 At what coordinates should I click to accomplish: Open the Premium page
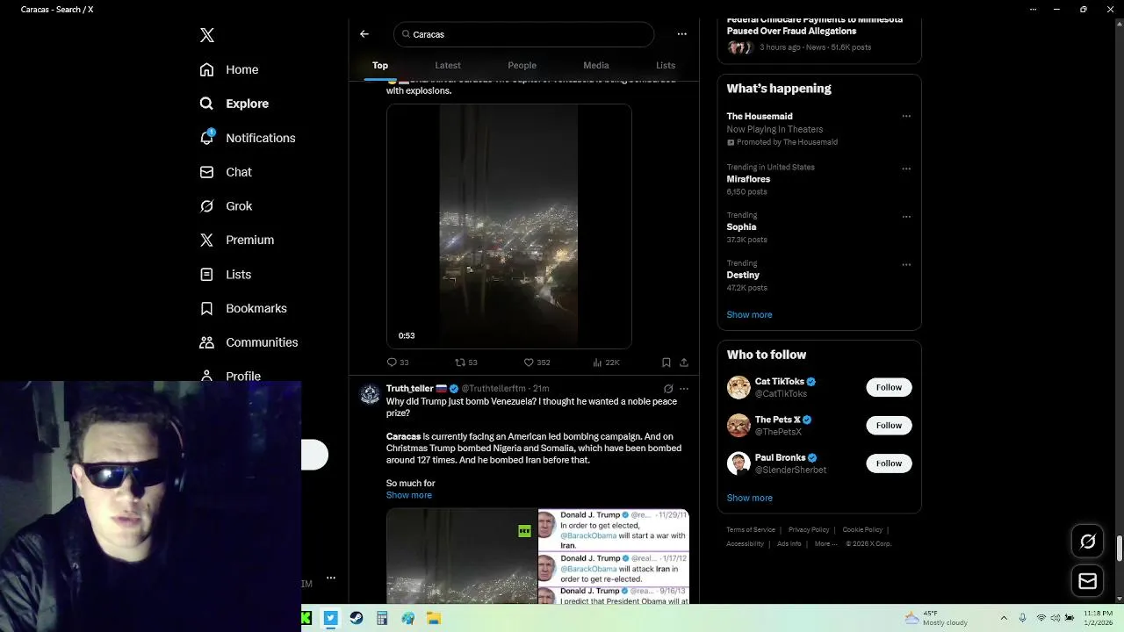[237, 240]
